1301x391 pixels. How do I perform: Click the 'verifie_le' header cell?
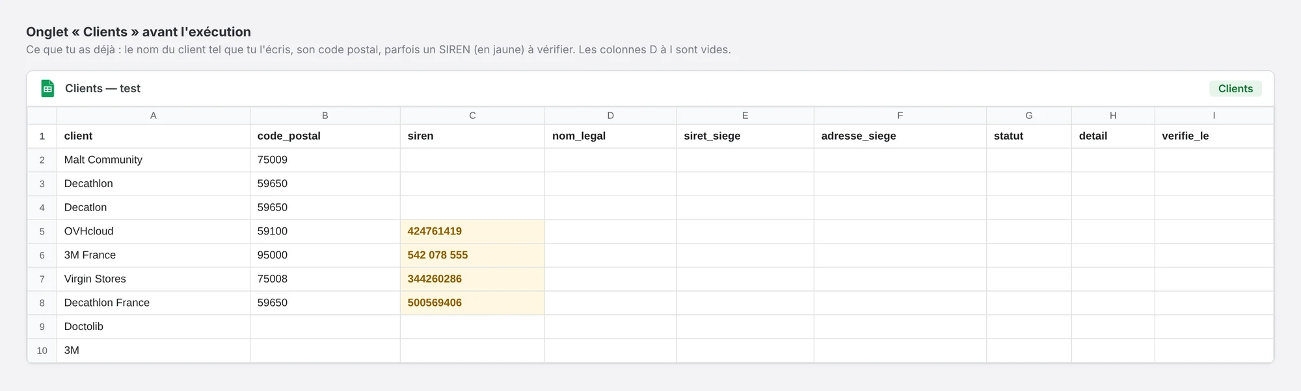(x=1214, y=136)
